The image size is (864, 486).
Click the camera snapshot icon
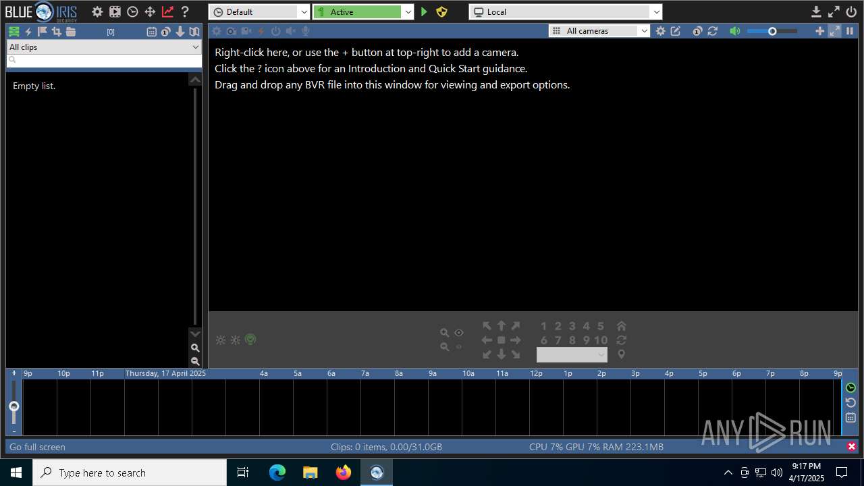[232, 31]
